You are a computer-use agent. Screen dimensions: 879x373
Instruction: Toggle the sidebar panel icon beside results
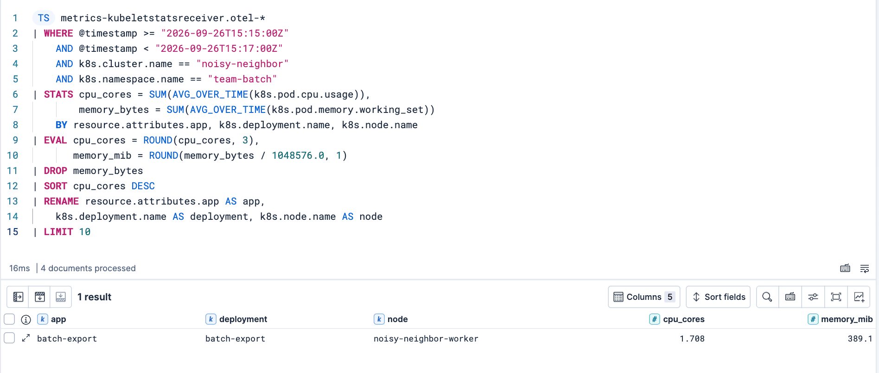coord(18,297)
